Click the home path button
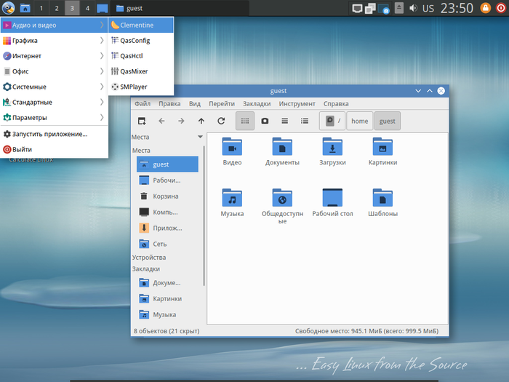 (359, 121)
